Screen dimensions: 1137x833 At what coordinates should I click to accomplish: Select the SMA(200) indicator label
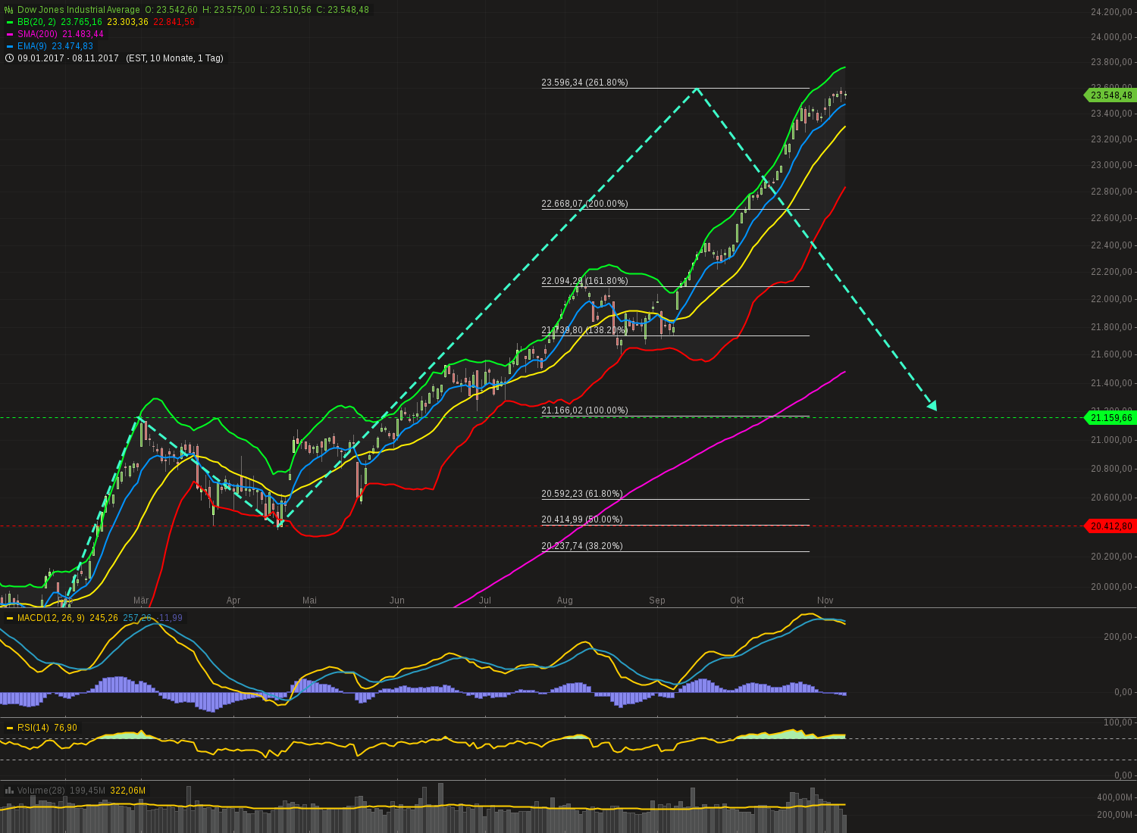point(38,34)
